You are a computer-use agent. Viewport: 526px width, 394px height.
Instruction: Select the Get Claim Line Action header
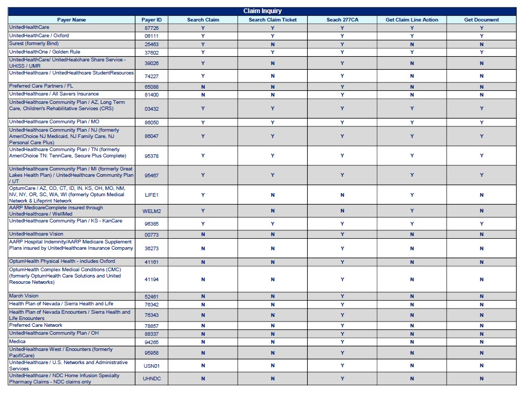[x=412, y=20]
